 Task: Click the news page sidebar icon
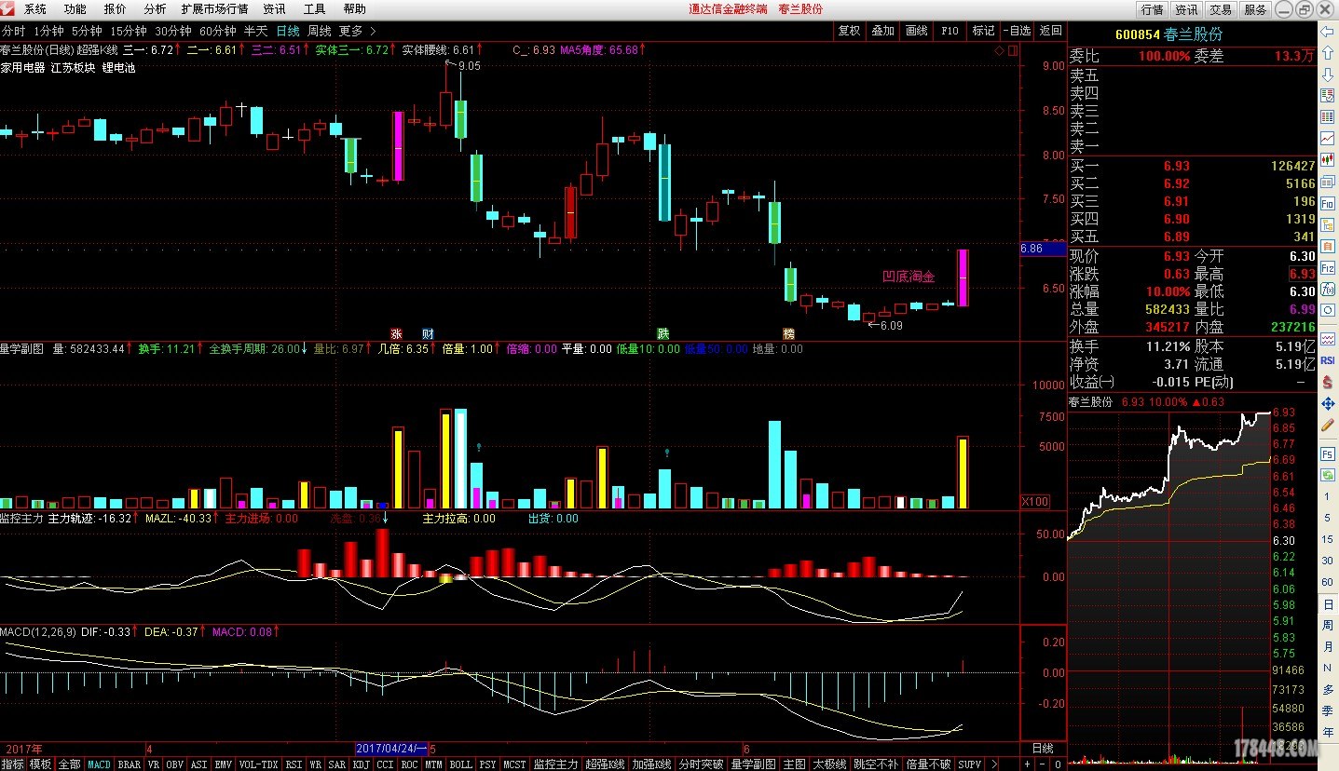coord(1327,182)
